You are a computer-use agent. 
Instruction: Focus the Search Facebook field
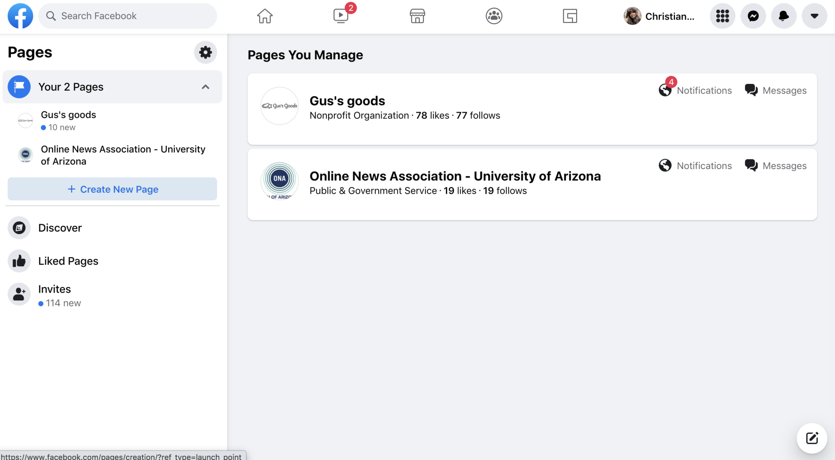point(128,16)
